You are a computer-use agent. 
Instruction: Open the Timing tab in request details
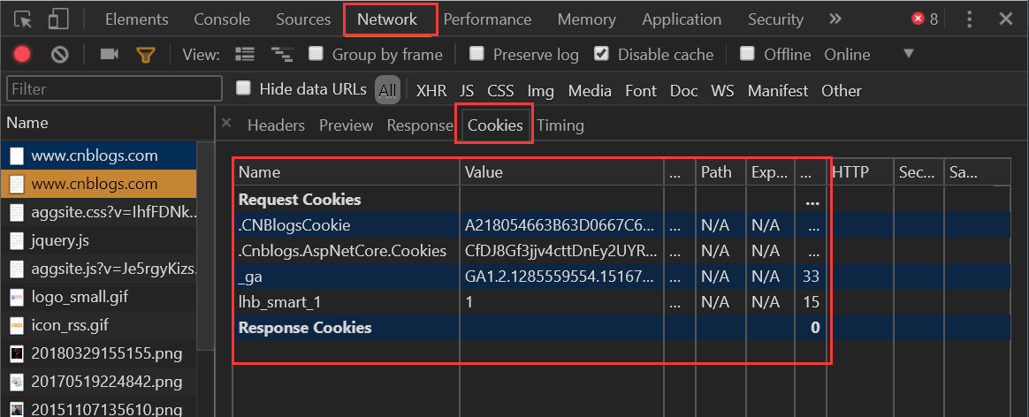tap(560, 125)
